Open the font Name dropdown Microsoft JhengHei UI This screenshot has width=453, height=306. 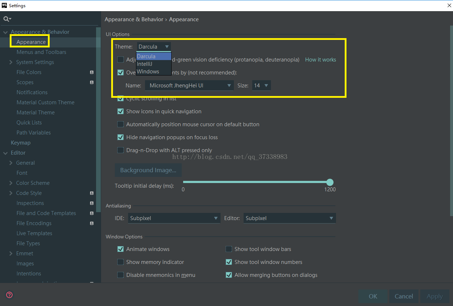tap(189, 86)
